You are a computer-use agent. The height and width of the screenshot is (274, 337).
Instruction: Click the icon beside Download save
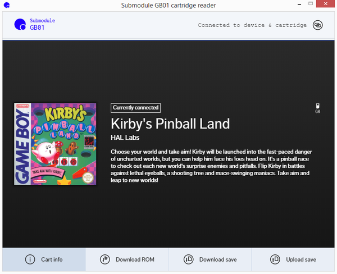click(x=189, y=259)
